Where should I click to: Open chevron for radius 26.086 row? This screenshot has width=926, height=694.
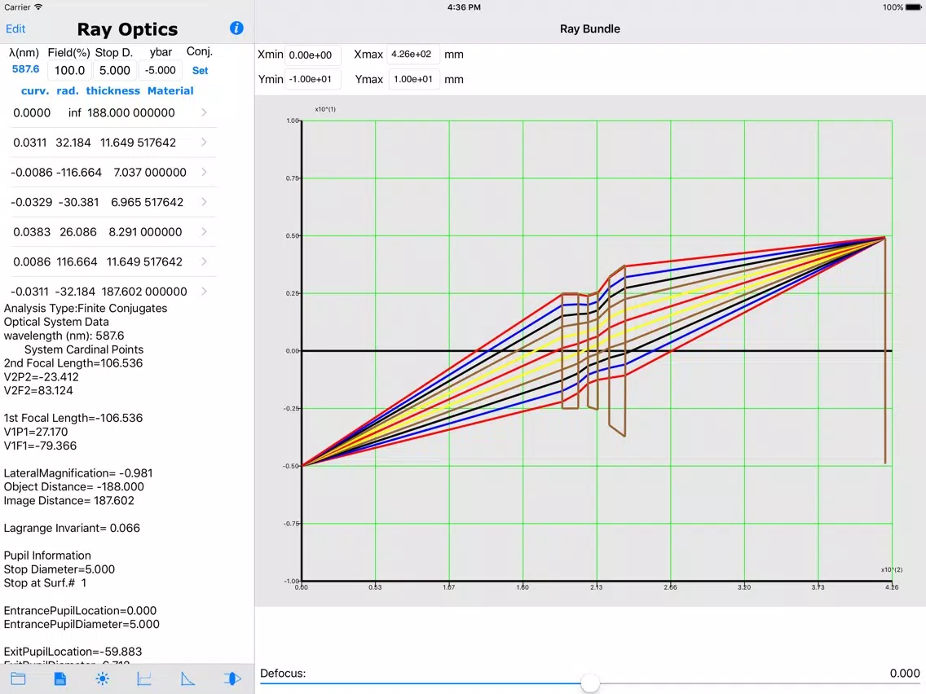coord(204,231)
